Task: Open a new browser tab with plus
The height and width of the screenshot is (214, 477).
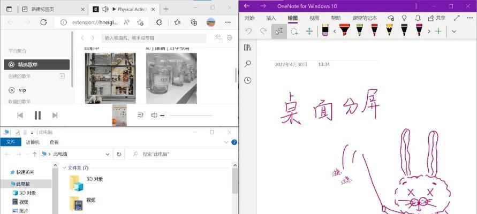Action: (x=166, y=9)
